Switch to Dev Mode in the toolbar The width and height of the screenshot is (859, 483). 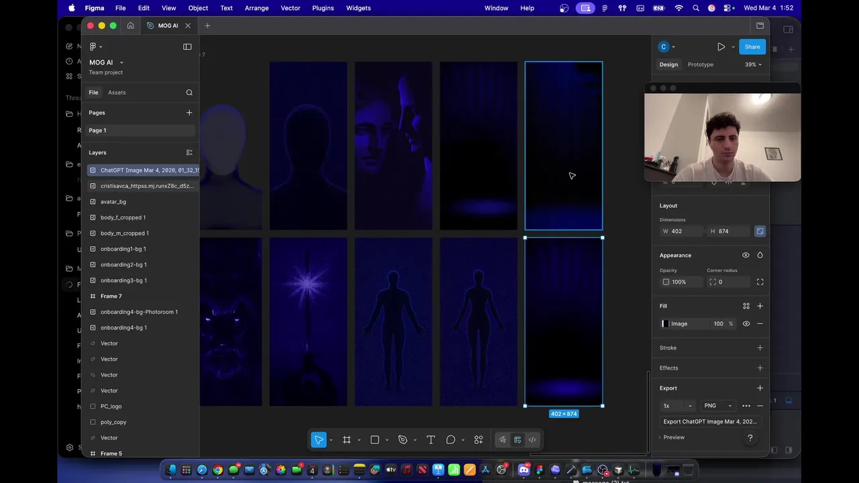532,440
